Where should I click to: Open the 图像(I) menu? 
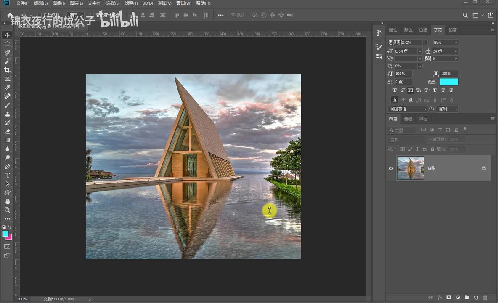58,3
